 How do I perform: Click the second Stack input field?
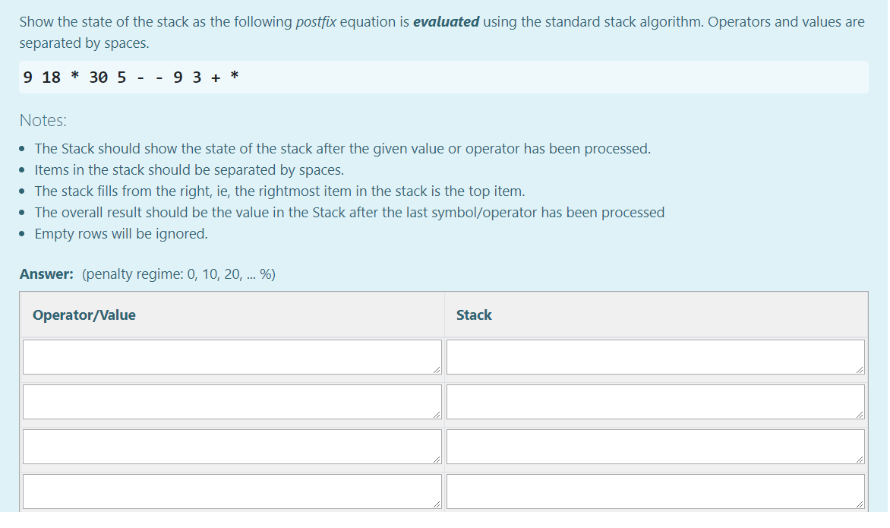click(653, 401)
